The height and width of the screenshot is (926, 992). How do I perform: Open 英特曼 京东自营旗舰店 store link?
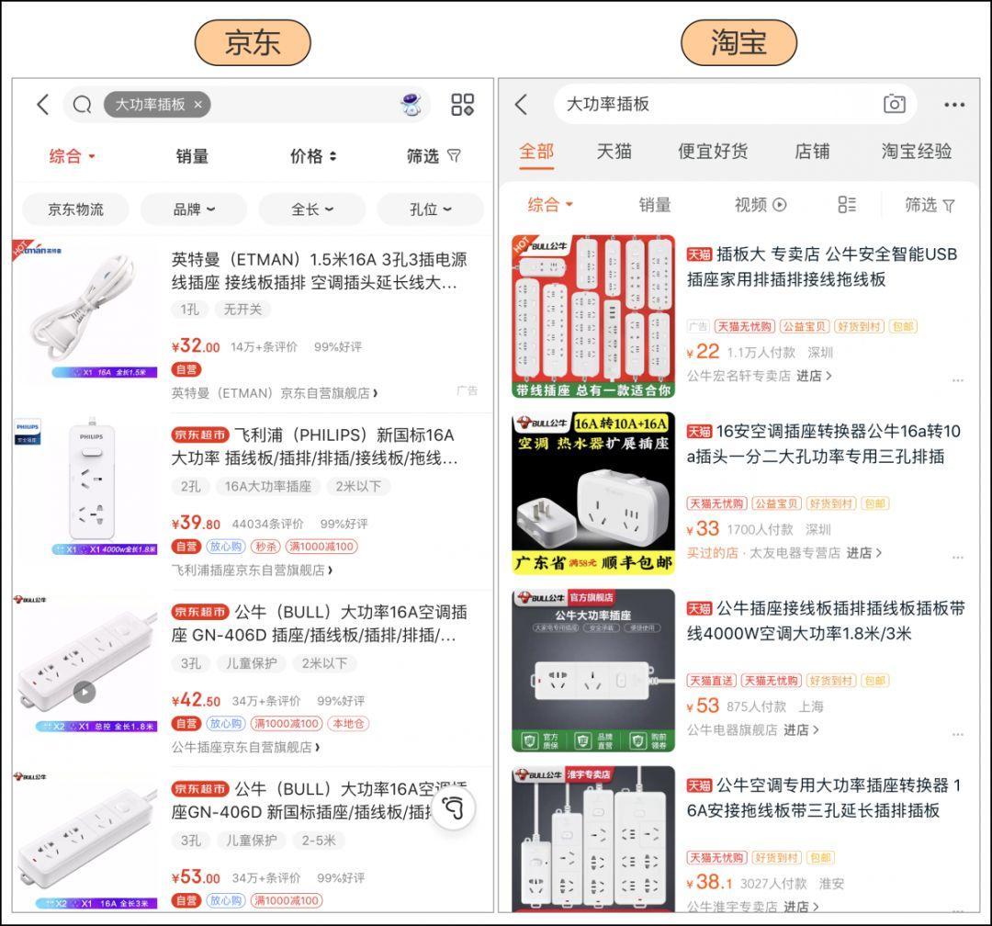(274, 392)
